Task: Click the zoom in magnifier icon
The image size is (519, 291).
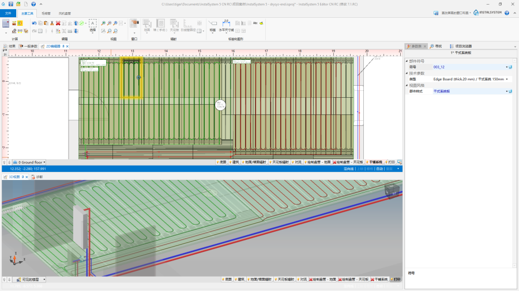Action: (x=103, y=23)
